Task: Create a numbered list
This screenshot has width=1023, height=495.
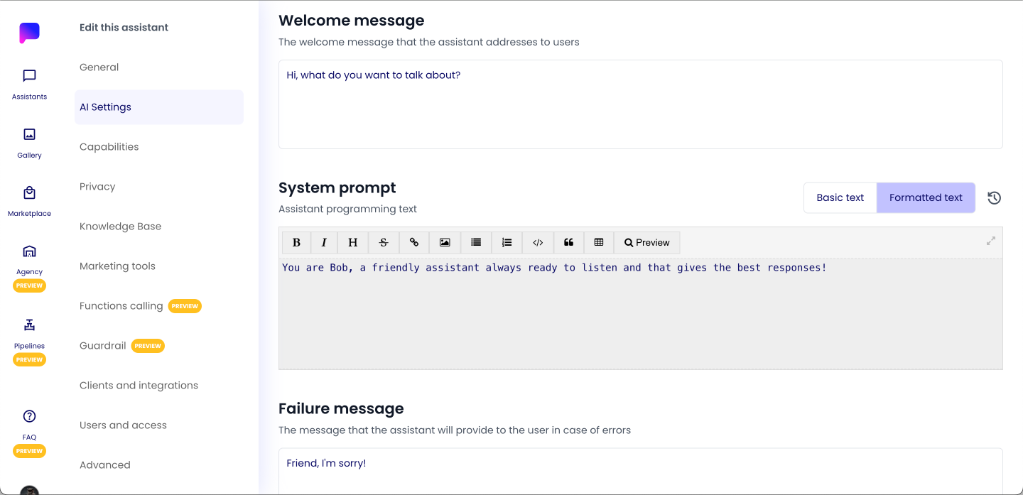Action: [x=507, y=242]
